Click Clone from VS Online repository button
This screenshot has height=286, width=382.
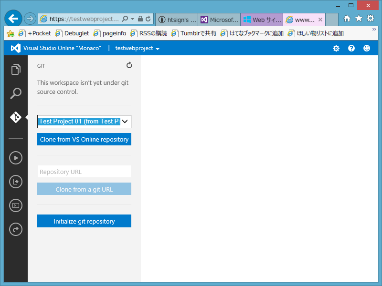pyautogui.click(x=85, y=139)
